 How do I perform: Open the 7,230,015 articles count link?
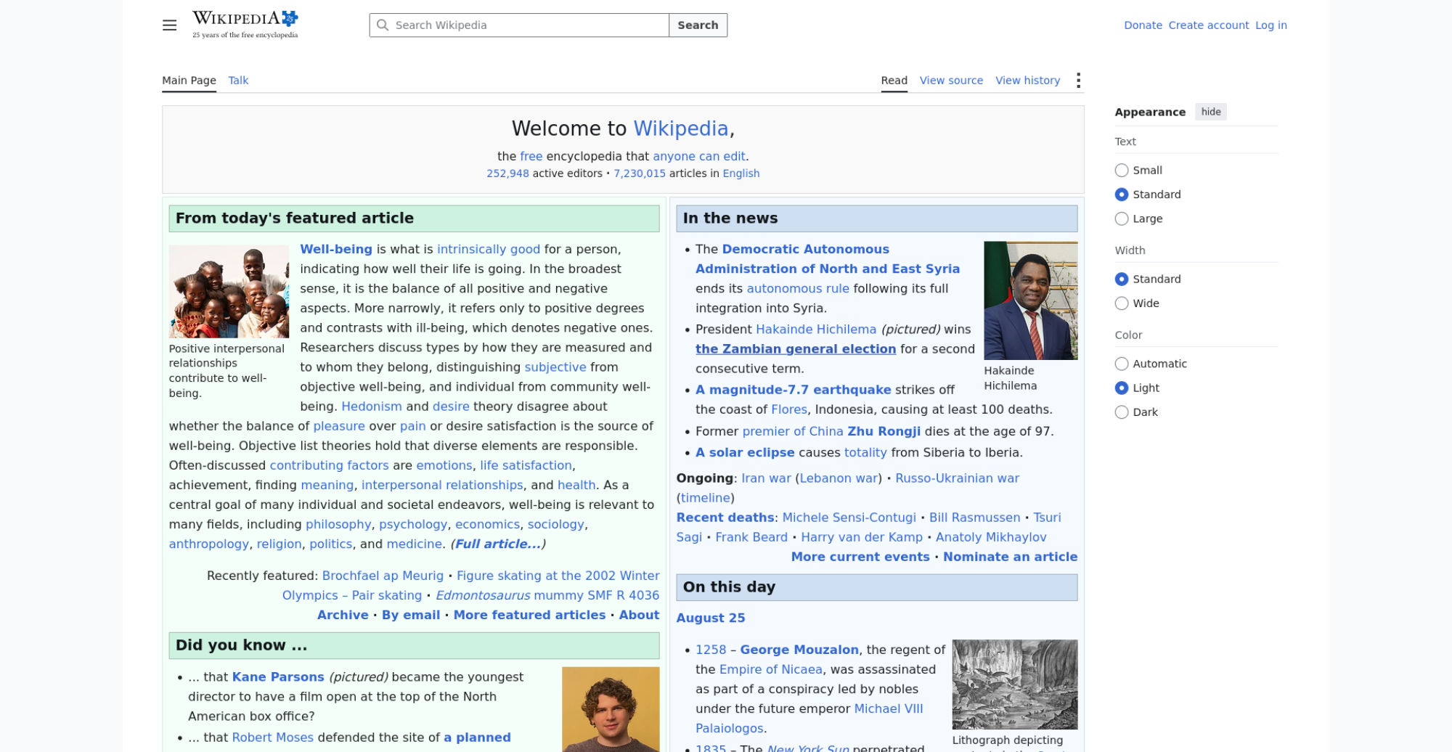point(640,173)
